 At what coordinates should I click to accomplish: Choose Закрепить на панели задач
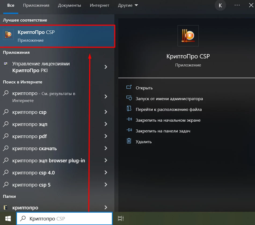[163, 131]
